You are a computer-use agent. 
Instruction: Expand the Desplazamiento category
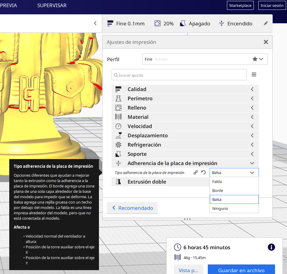point(185,136)
